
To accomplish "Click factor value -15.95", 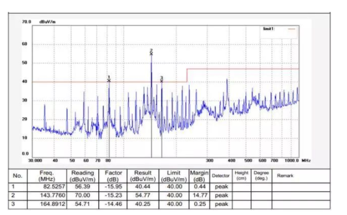I will [113, 187].
